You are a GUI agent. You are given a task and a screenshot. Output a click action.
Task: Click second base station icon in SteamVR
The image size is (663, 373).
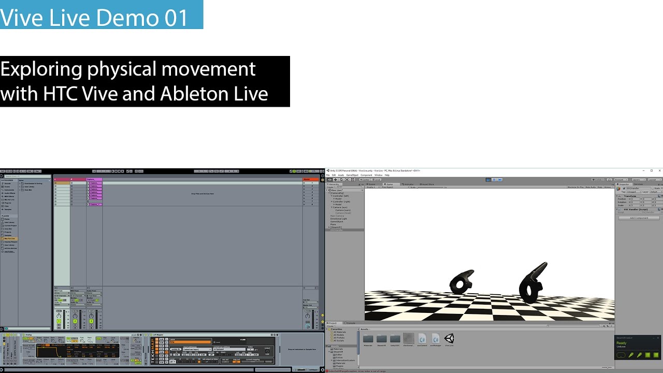pyautogui.click(x=656, y=355)
